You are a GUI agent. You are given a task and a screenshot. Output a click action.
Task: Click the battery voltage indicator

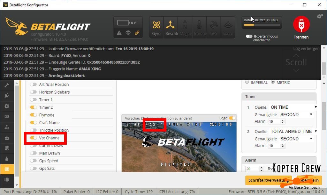[126, 23]
